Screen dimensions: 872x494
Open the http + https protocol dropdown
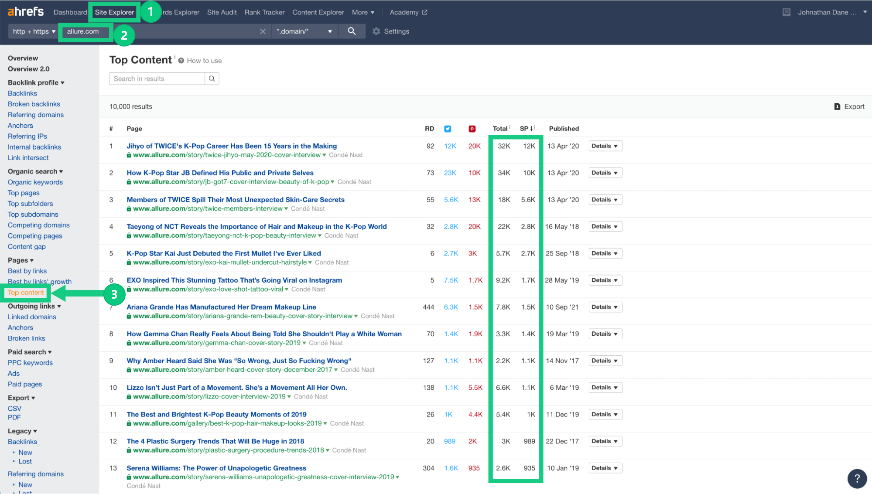tap(34, 31)
